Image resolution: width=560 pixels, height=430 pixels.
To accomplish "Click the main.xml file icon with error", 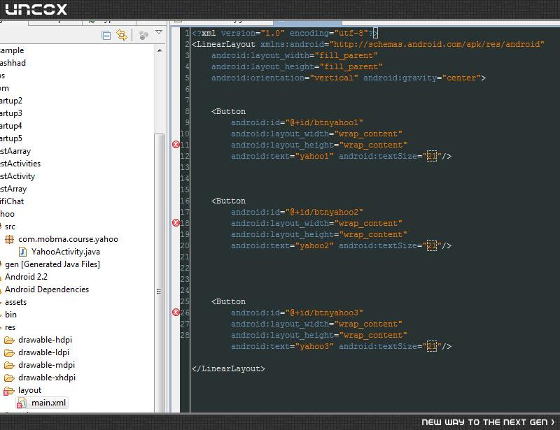I will tap(22, 403).
